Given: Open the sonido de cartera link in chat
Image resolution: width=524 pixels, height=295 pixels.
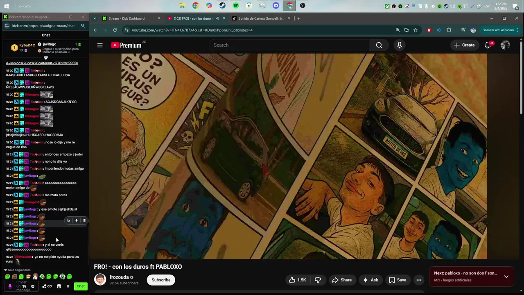Looking at the screenshot, I should point(42,63).
